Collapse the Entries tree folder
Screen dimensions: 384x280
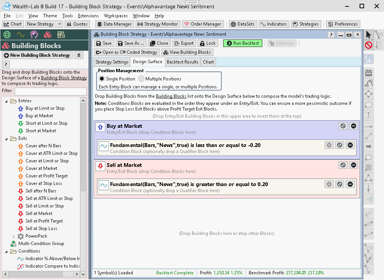[6, 101]
